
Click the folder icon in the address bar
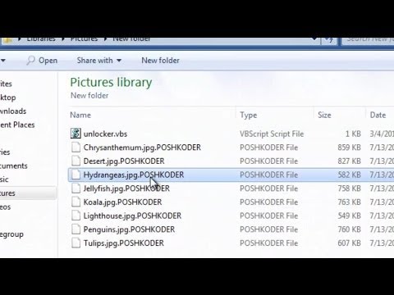pos(7,40)
